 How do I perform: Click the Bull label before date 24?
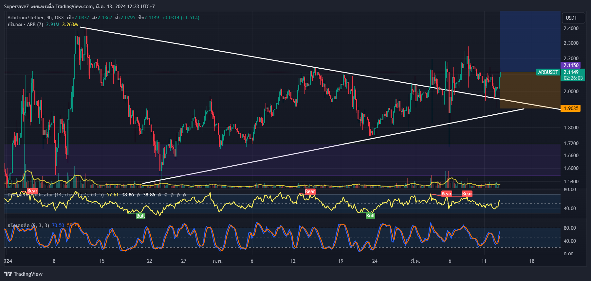(x=370, y=216)
